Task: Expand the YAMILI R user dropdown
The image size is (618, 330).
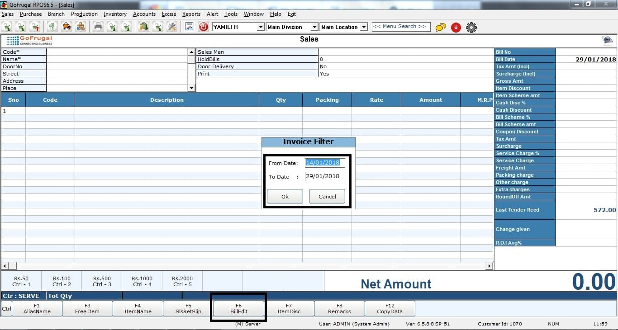Action: point(260,27)
